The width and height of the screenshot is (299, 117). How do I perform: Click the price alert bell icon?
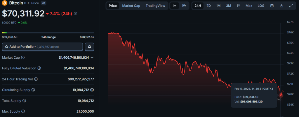coord(90,47)
